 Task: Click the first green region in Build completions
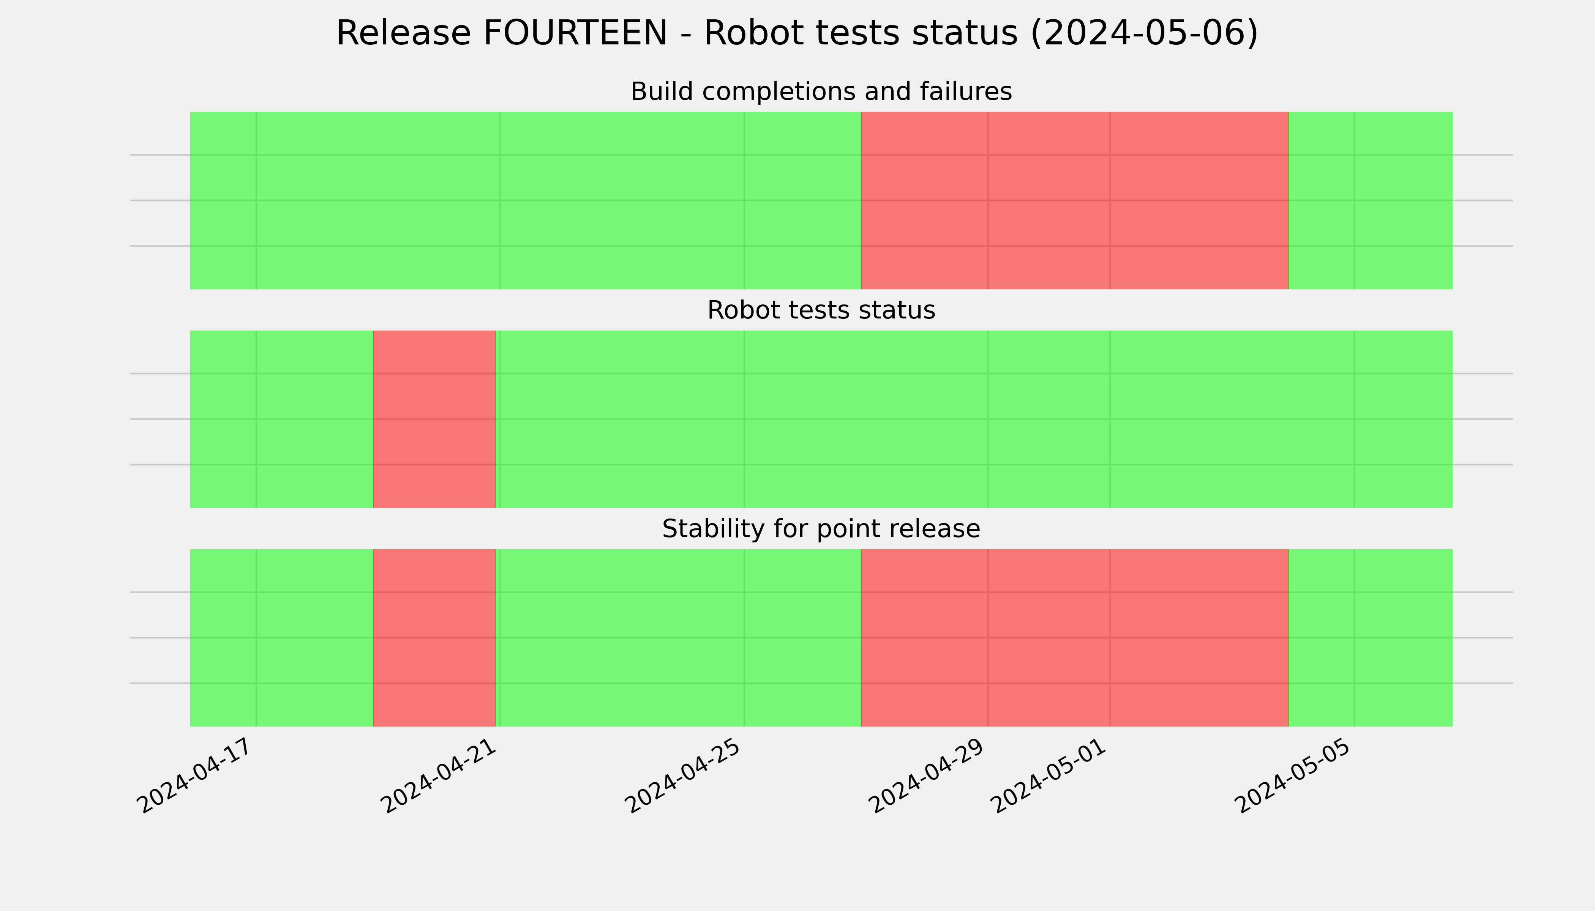526,200
